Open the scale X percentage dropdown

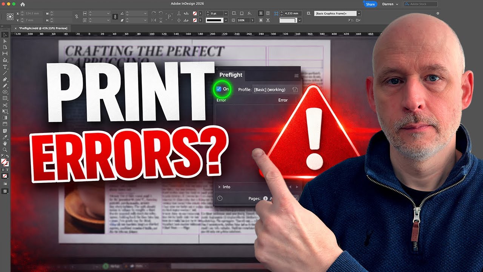(x=108, y=13)
